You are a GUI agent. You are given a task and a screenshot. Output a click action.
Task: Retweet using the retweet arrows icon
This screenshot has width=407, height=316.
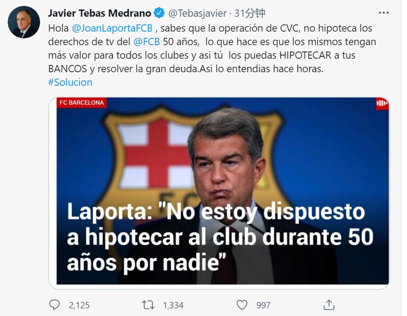[148, 305]
